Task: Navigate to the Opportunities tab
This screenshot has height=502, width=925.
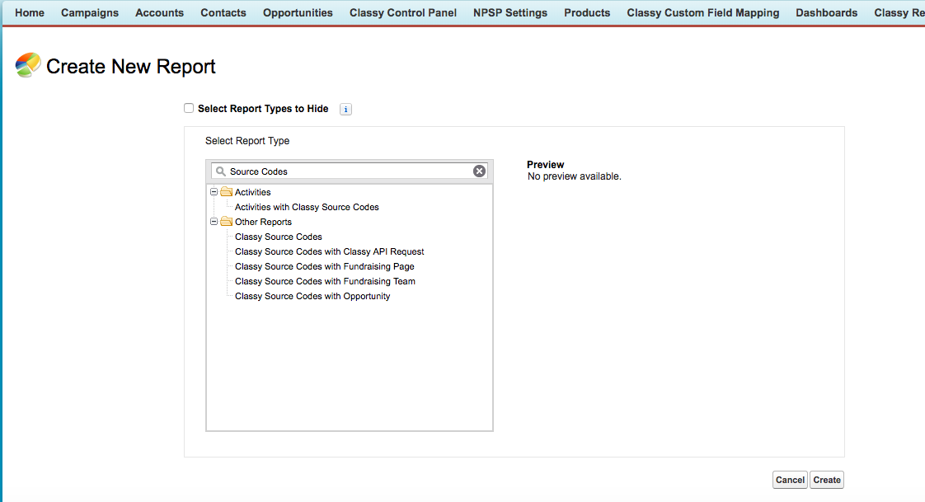Action: 298,12
